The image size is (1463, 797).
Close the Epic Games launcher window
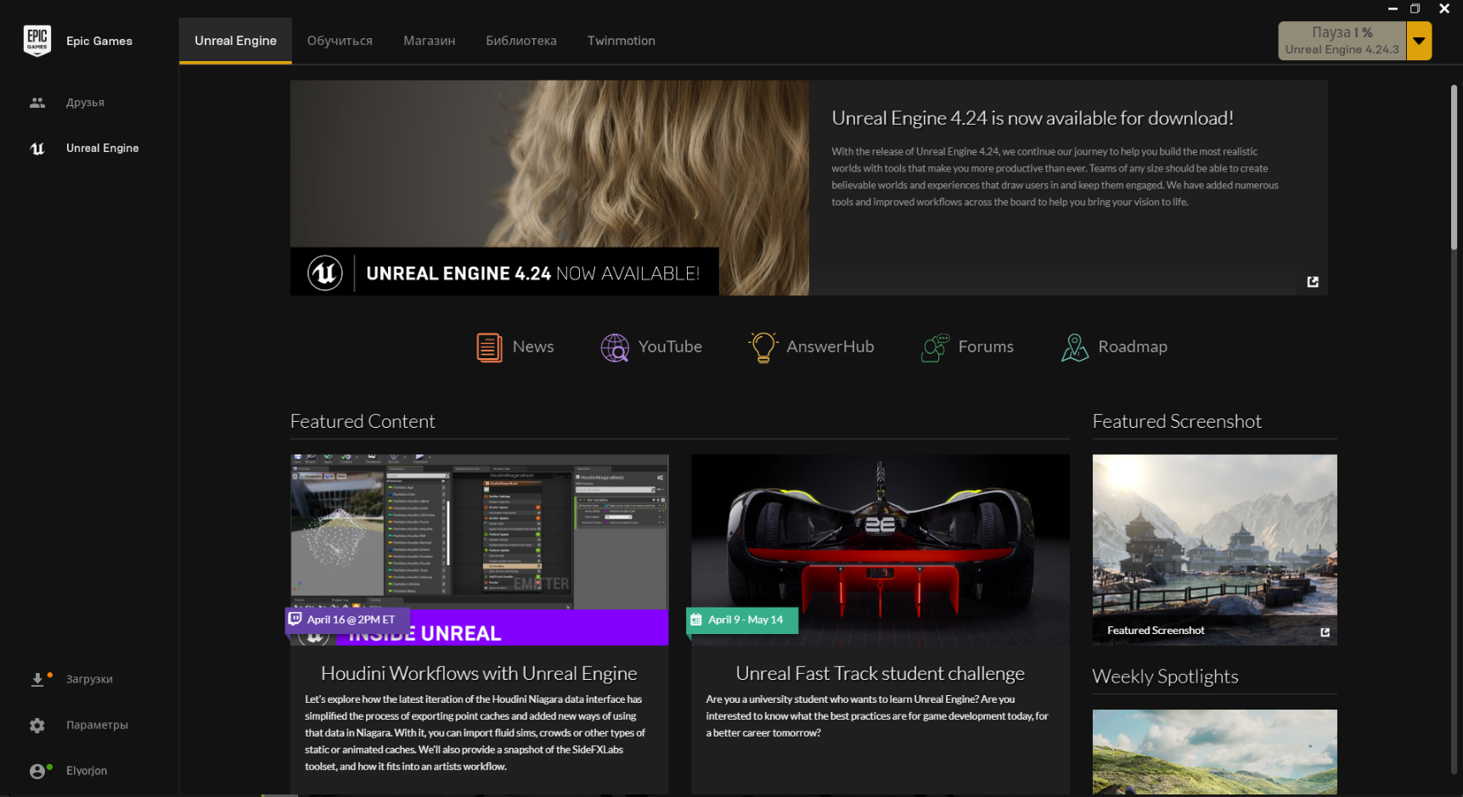click(1444, 8)
